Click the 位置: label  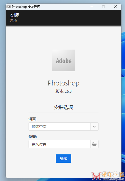click(33, 137)
